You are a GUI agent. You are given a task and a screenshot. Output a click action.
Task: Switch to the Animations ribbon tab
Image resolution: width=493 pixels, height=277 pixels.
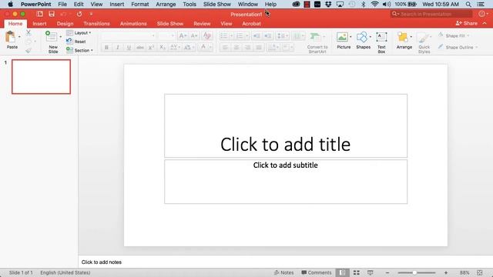point(133,24)
